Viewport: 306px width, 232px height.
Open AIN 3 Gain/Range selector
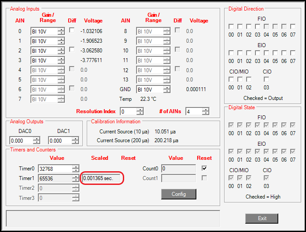[x=61, y=60]
